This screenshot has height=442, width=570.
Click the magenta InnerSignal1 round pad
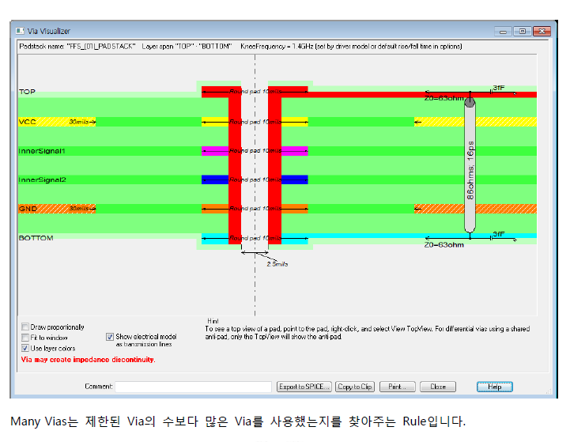215,150
